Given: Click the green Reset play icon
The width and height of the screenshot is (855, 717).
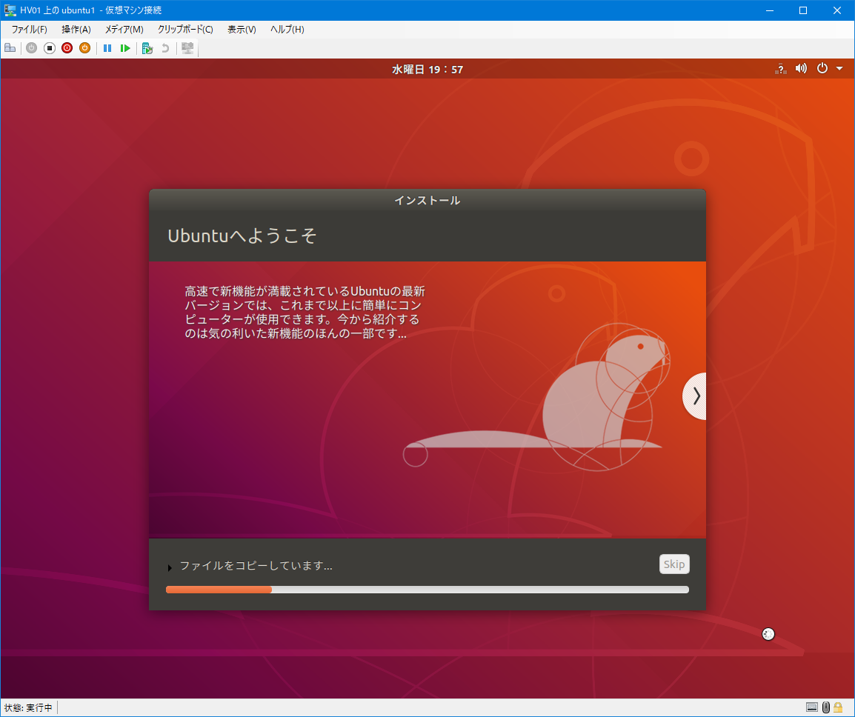Looking at the screenshot, I should [x=125, y=48].
